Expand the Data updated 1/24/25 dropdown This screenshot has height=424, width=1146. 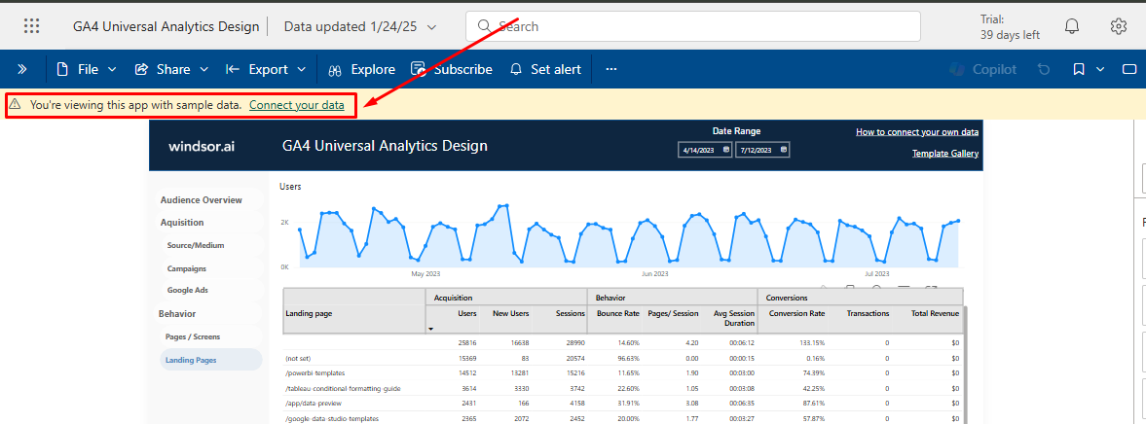tap(432, 27)
